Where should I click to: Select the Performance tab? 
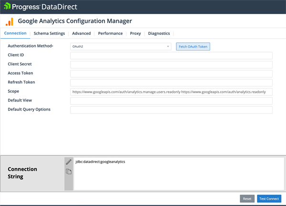point(110,33)
